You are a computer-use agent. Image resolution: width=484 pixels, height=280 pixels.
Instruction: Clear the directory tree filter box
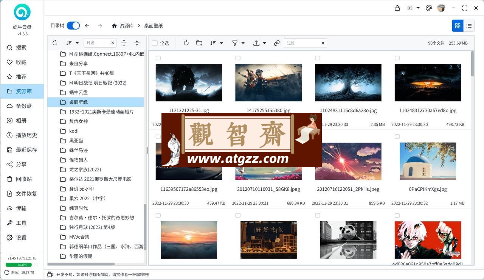[x=112, y=43]
